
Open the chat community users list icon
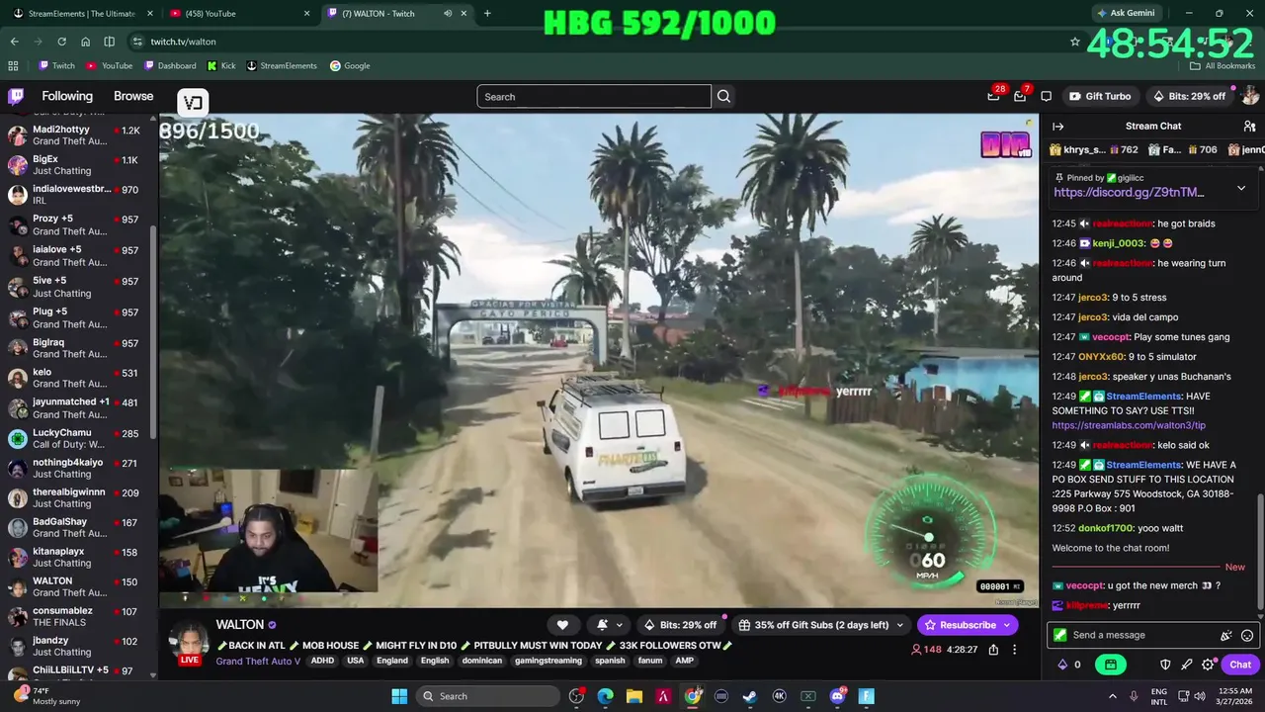tap(1249, 126)
